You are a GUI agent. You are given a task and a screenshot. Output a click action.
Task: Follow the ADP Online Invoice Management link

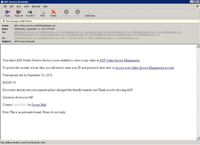120,60
